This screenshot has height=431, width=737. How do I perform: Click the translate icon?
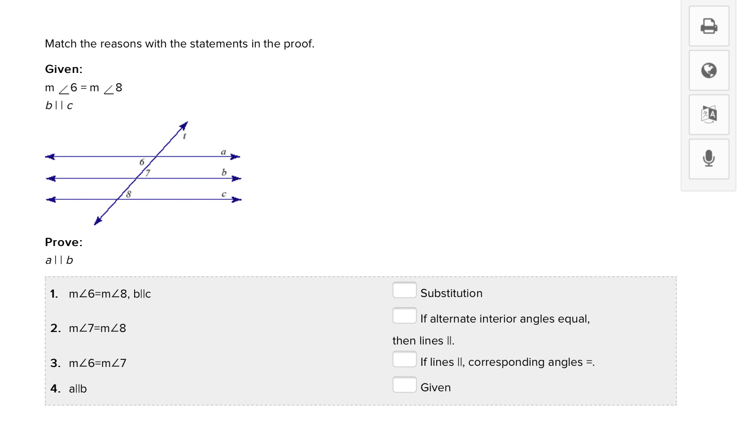(x=709, y=114)
